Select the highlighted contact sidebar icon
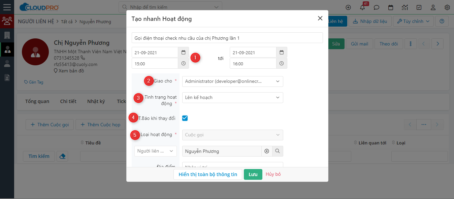454x199 pixels. (x=7, y=49)
